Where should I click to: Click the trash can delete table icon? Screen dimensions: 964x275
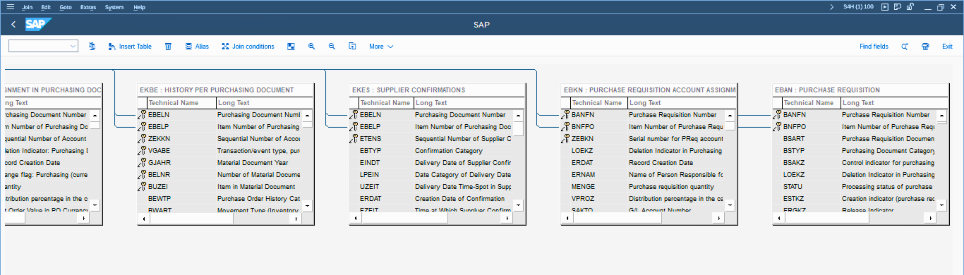click(x=168, y=46)
